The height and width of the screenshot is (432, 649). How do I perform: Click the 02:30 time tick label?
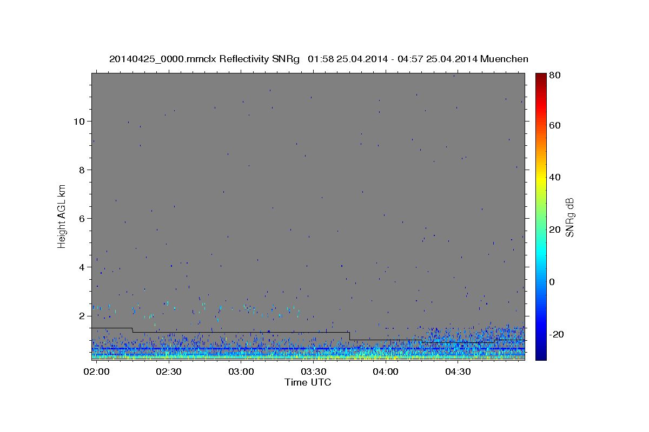(x=169, y=372)
